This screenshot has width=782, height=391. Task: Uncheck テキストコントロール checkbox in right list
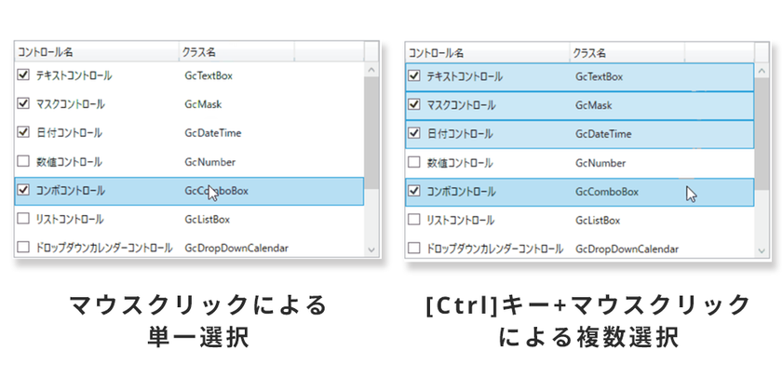414,75
